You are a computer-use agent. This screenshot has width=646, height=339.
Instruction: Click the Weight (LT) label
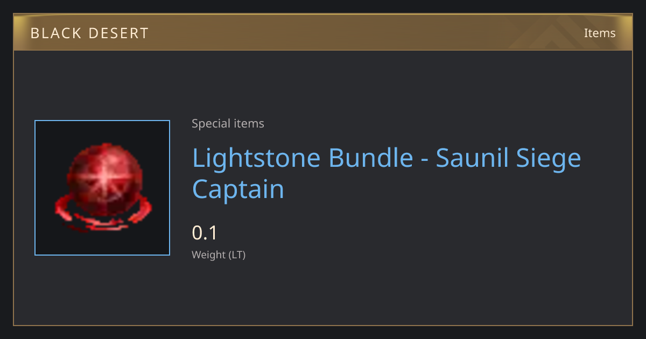click(219, 255)
